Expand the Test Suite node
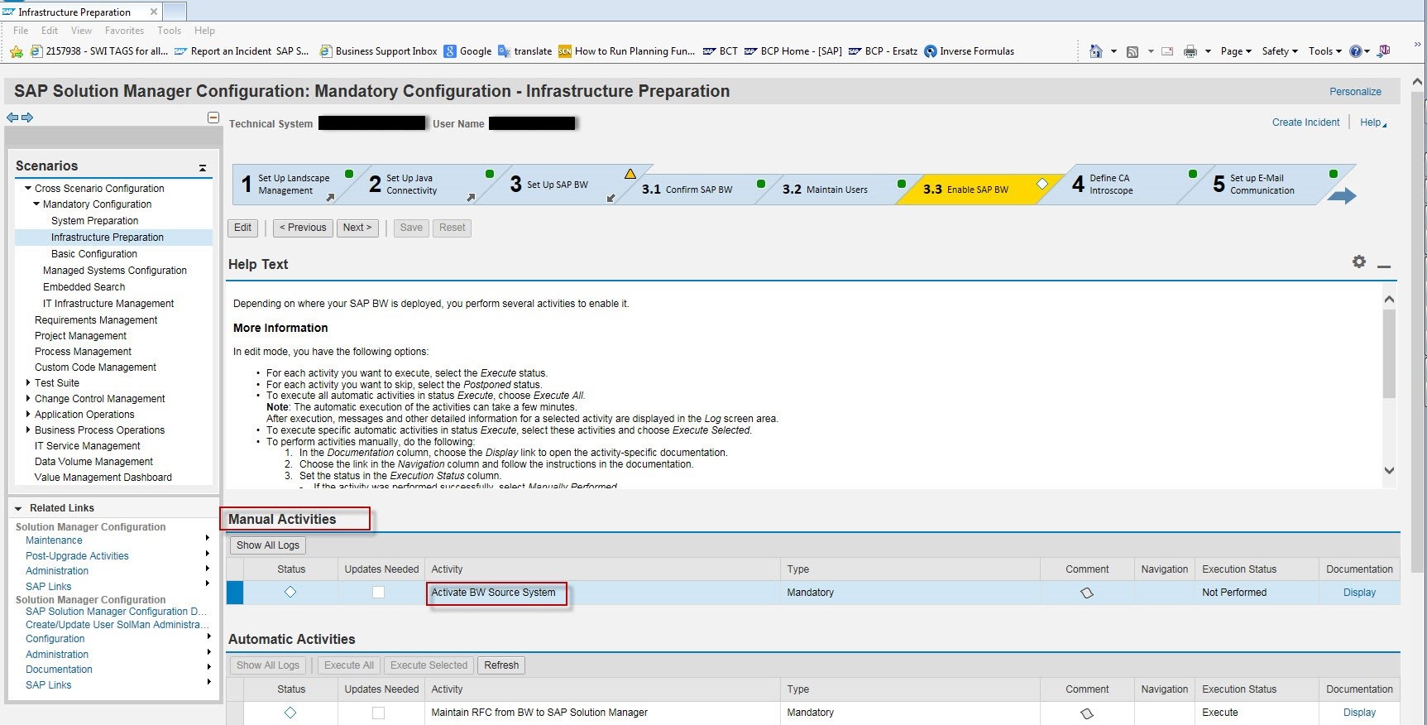Image resolution: width=1427 pixels, height=725 pixels. (x=28, y=382)
